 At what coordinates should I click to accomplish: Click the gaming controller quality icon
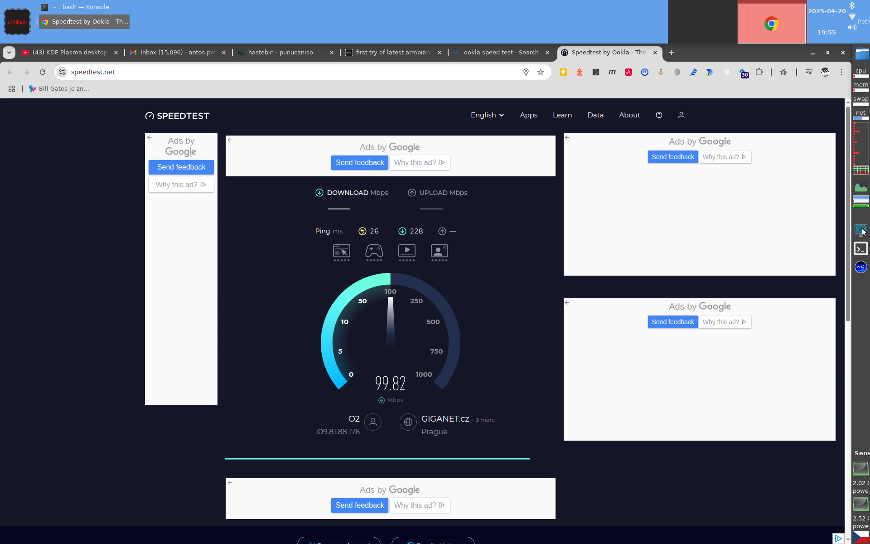click(374, 251)
